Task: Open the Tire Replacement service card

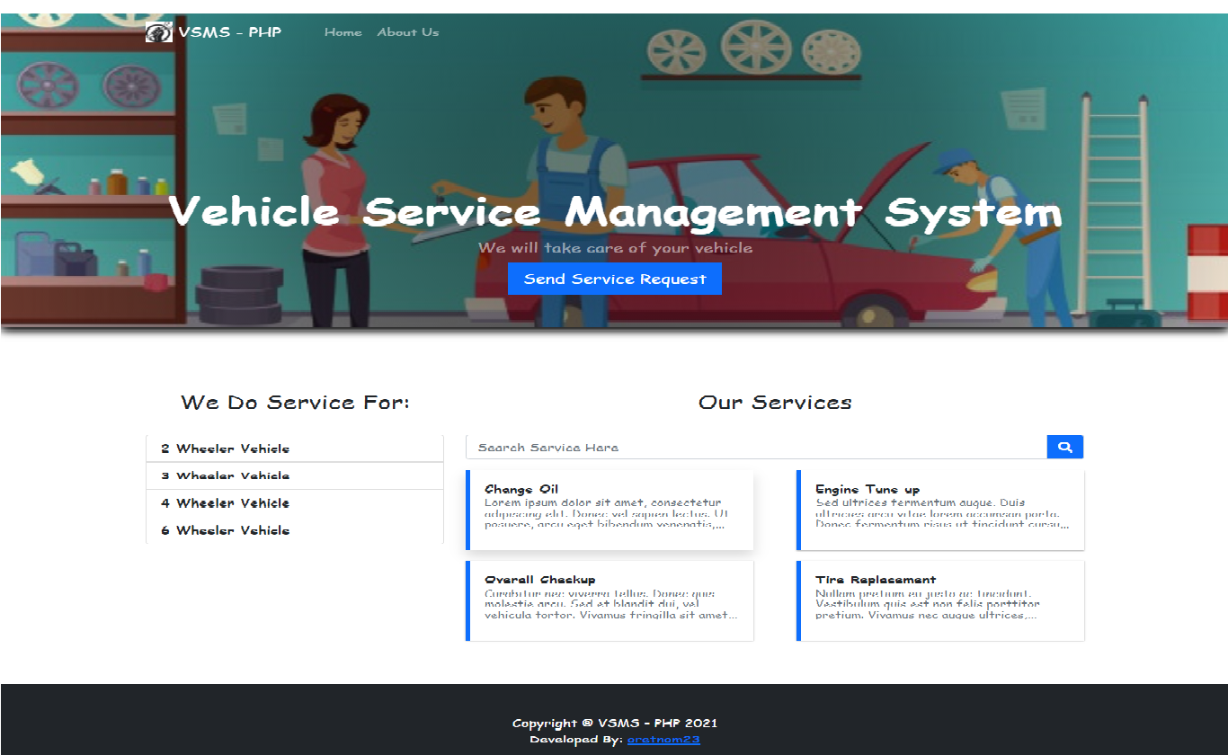Action: (x=940, y=600)
